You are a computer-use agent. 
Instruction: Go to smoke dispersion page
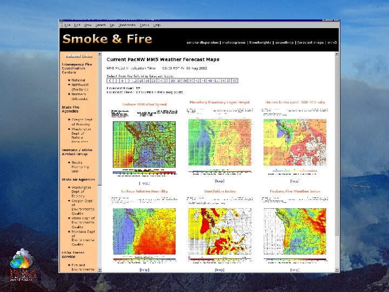[x=203, y=43]
